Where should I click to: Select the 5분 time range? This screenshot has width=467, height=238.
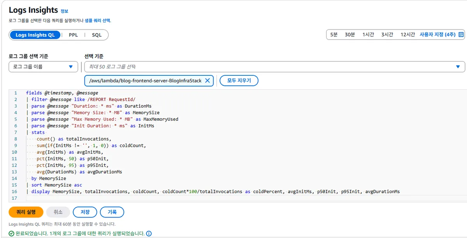click(334, 35)
